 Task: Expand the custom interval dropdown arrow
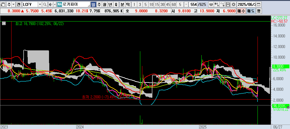186,4
